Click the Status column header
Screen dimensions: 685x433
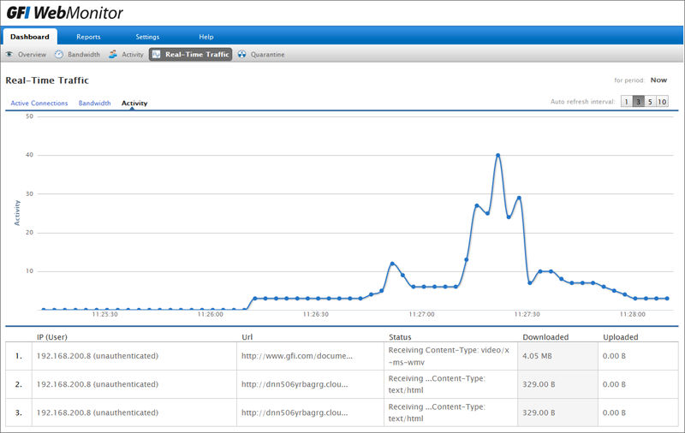pyautogui.click(x=400, y=337)
